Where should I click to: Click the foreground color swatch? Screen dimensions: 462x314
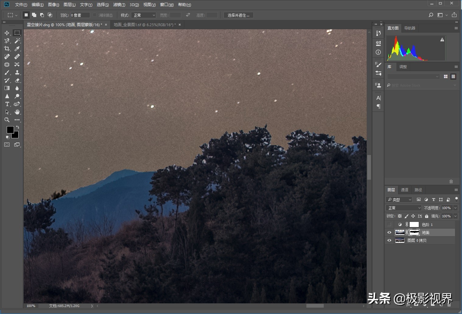pos(10,130)
